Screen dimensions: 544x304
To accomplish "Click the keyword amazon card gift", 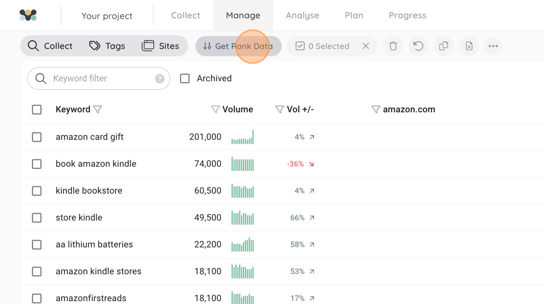I will pyautogui.click(x=89, y=137).
